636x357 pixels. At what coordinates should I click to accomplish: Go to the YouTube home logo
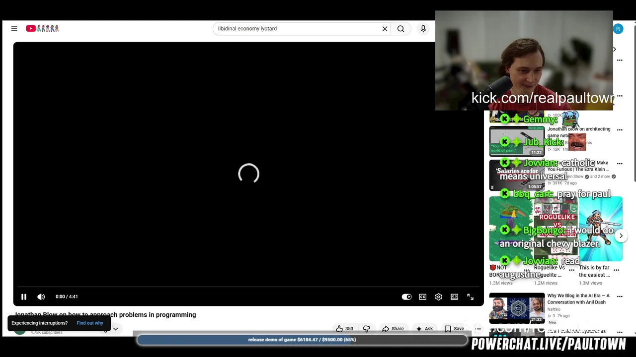coord(43,28)
